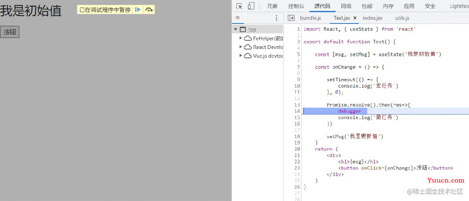Set breakpoint on line 10 gutter
The width and height of the screenshot is (469, 201).
tap(297, 86)
